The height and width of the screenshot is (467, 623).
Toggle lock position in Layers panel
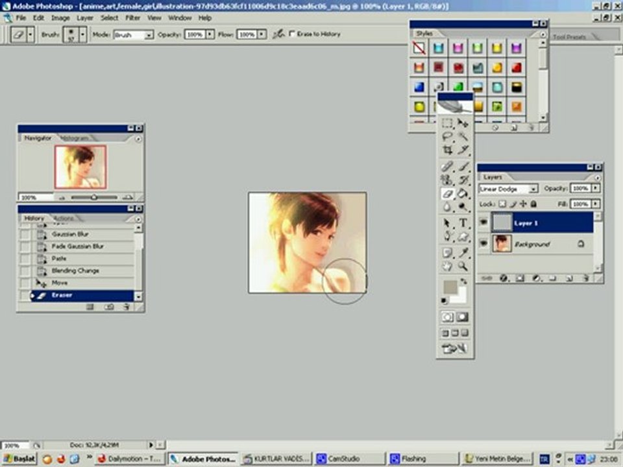523,204
